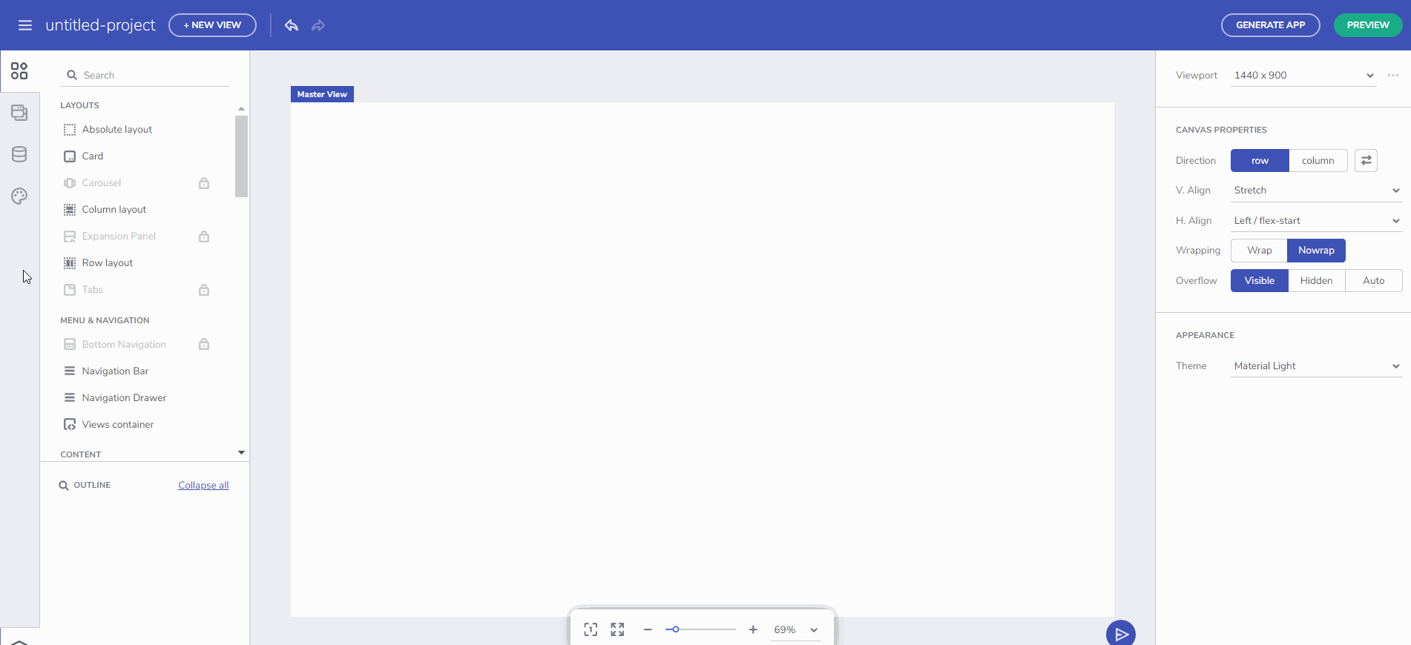The image size is (1411, 645).
Task: Open the zoom percentage dropdown
Action: 795,629
